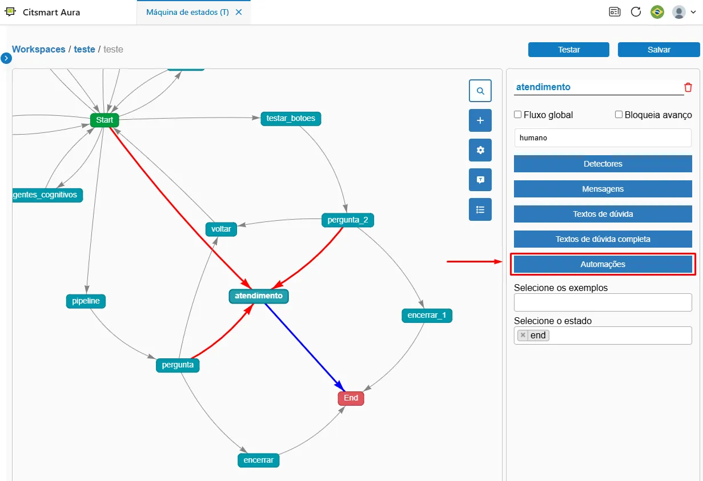
Task: Click the Testar button
Action: (x=569, y=50)
